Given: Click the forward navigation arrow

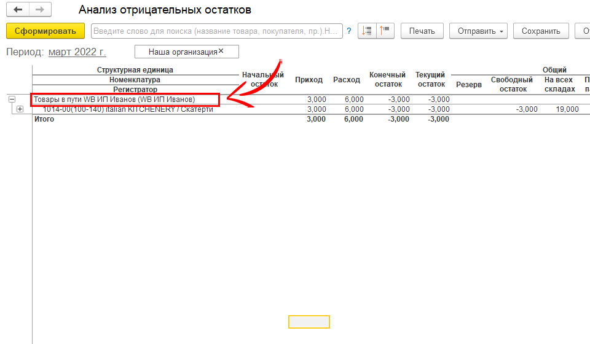Looking at the screenshot, I should 40,10.
